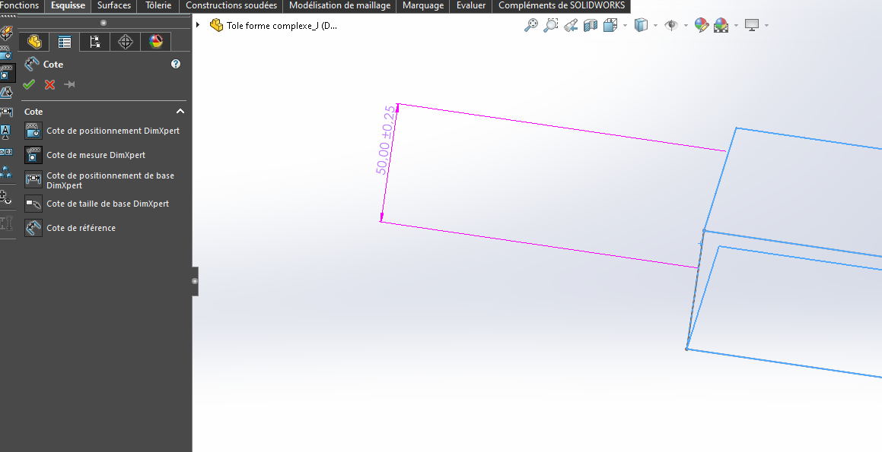The width and height of the screenshot is (882, 452).
Task: Choose Cote de taille de base DimXpert
Action: (107, 204)
